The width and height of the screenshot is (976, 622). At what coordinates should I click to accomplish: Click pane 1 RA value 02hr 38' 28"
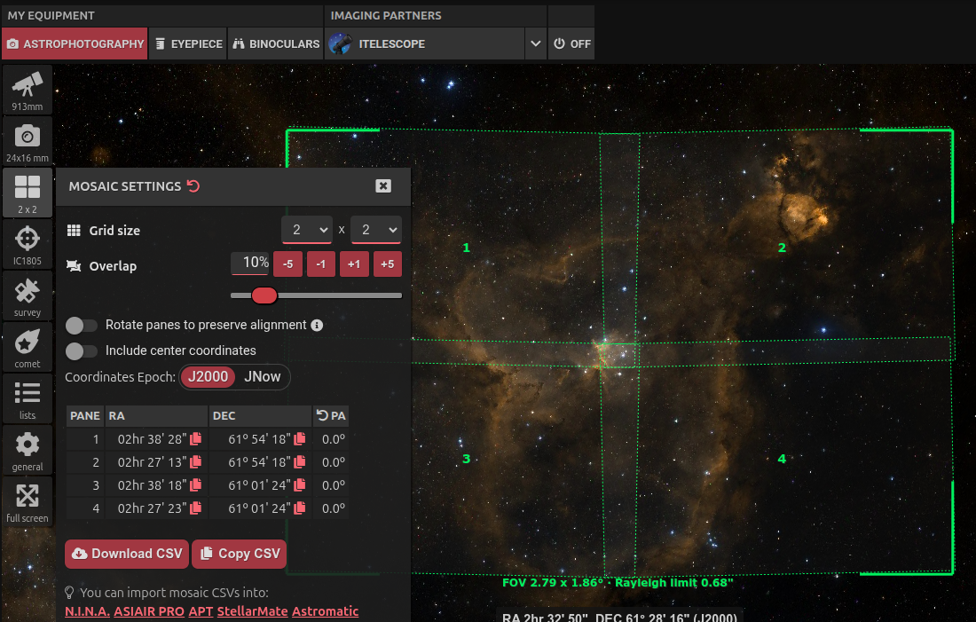point(152,439)
